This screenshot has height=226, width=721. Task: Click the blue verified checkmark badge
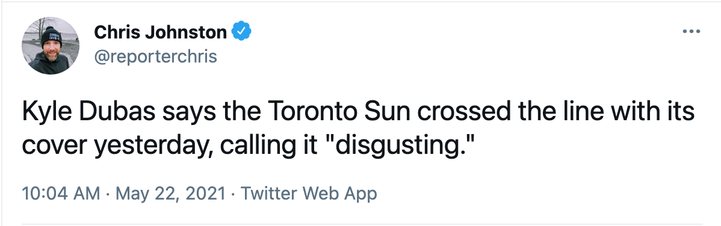[x=241, y=32]
